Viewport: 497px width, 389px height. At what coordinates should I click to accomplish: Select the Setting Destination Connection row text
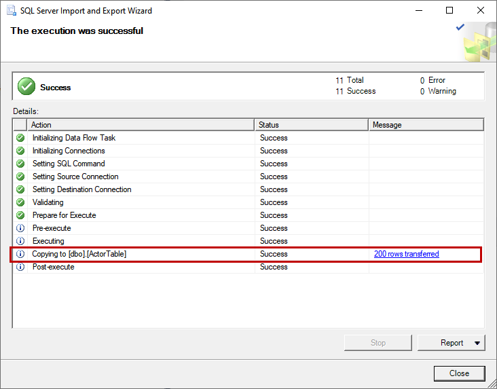81,189
